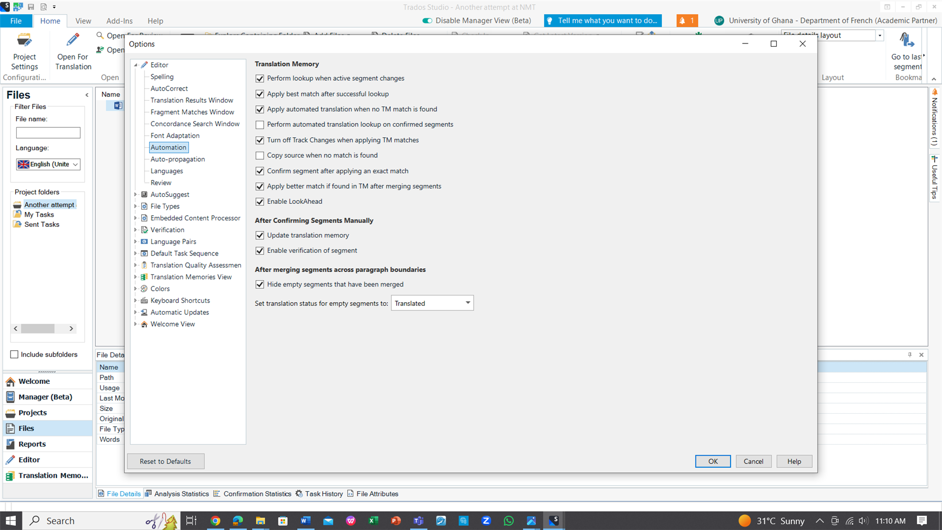Screen dimensions: 942x530
Task: Enable Copy source when no match found
Action: (x=260, y=156)
